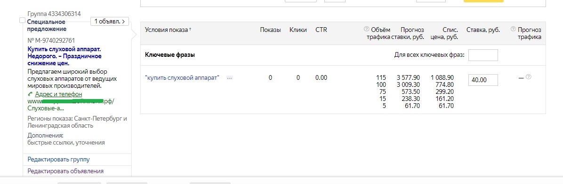Click phone icon beside Адрес и телефон
Viewport: 563px width, 184px height.
30,94
